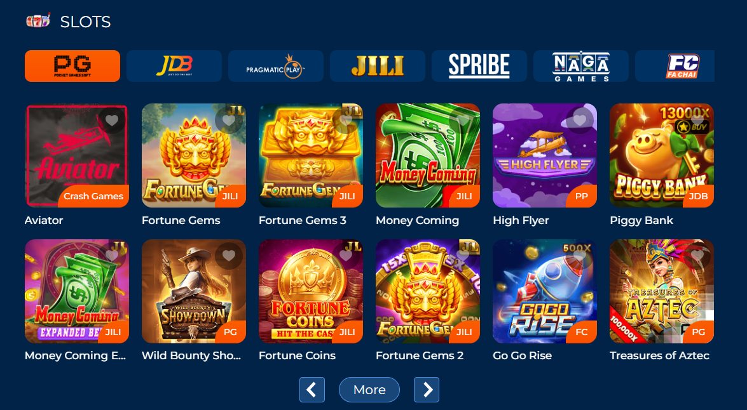Click the Crash Games tag on Aviator

[x=93, y=196]
